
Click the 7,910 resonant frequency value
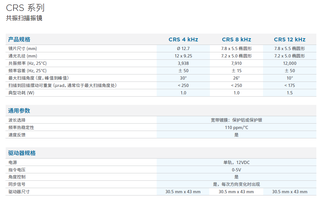[x=236, y=63]
